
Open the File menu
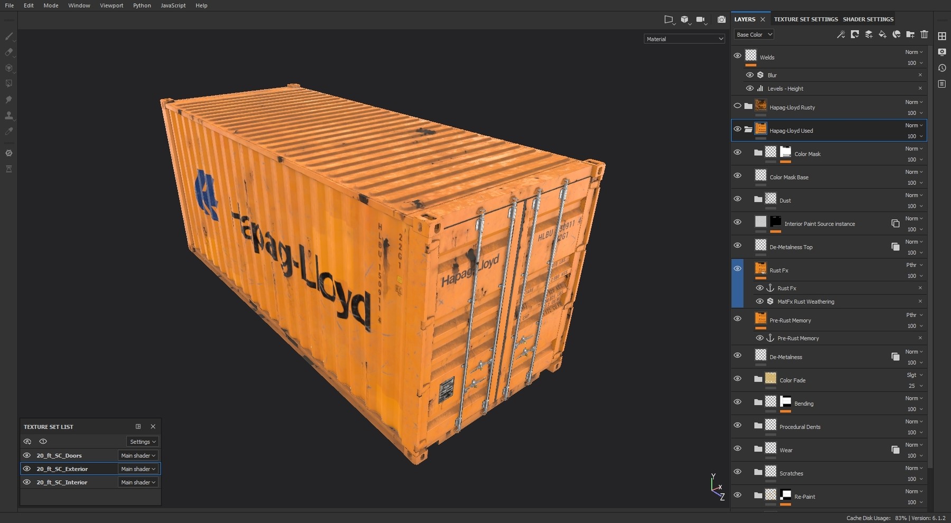click(10, 5)
